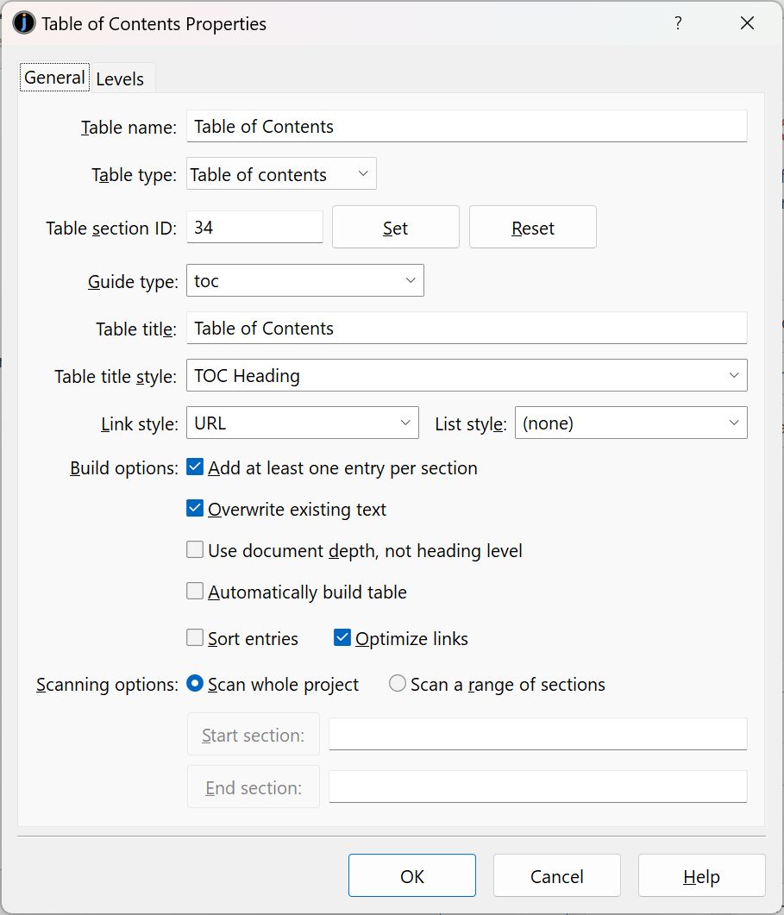Close the Table of Contents Properties dialog

pos(747,23)
